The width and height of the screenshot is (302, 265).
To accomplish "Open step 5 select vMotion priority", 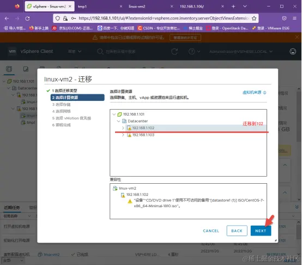I will [71, 118].
